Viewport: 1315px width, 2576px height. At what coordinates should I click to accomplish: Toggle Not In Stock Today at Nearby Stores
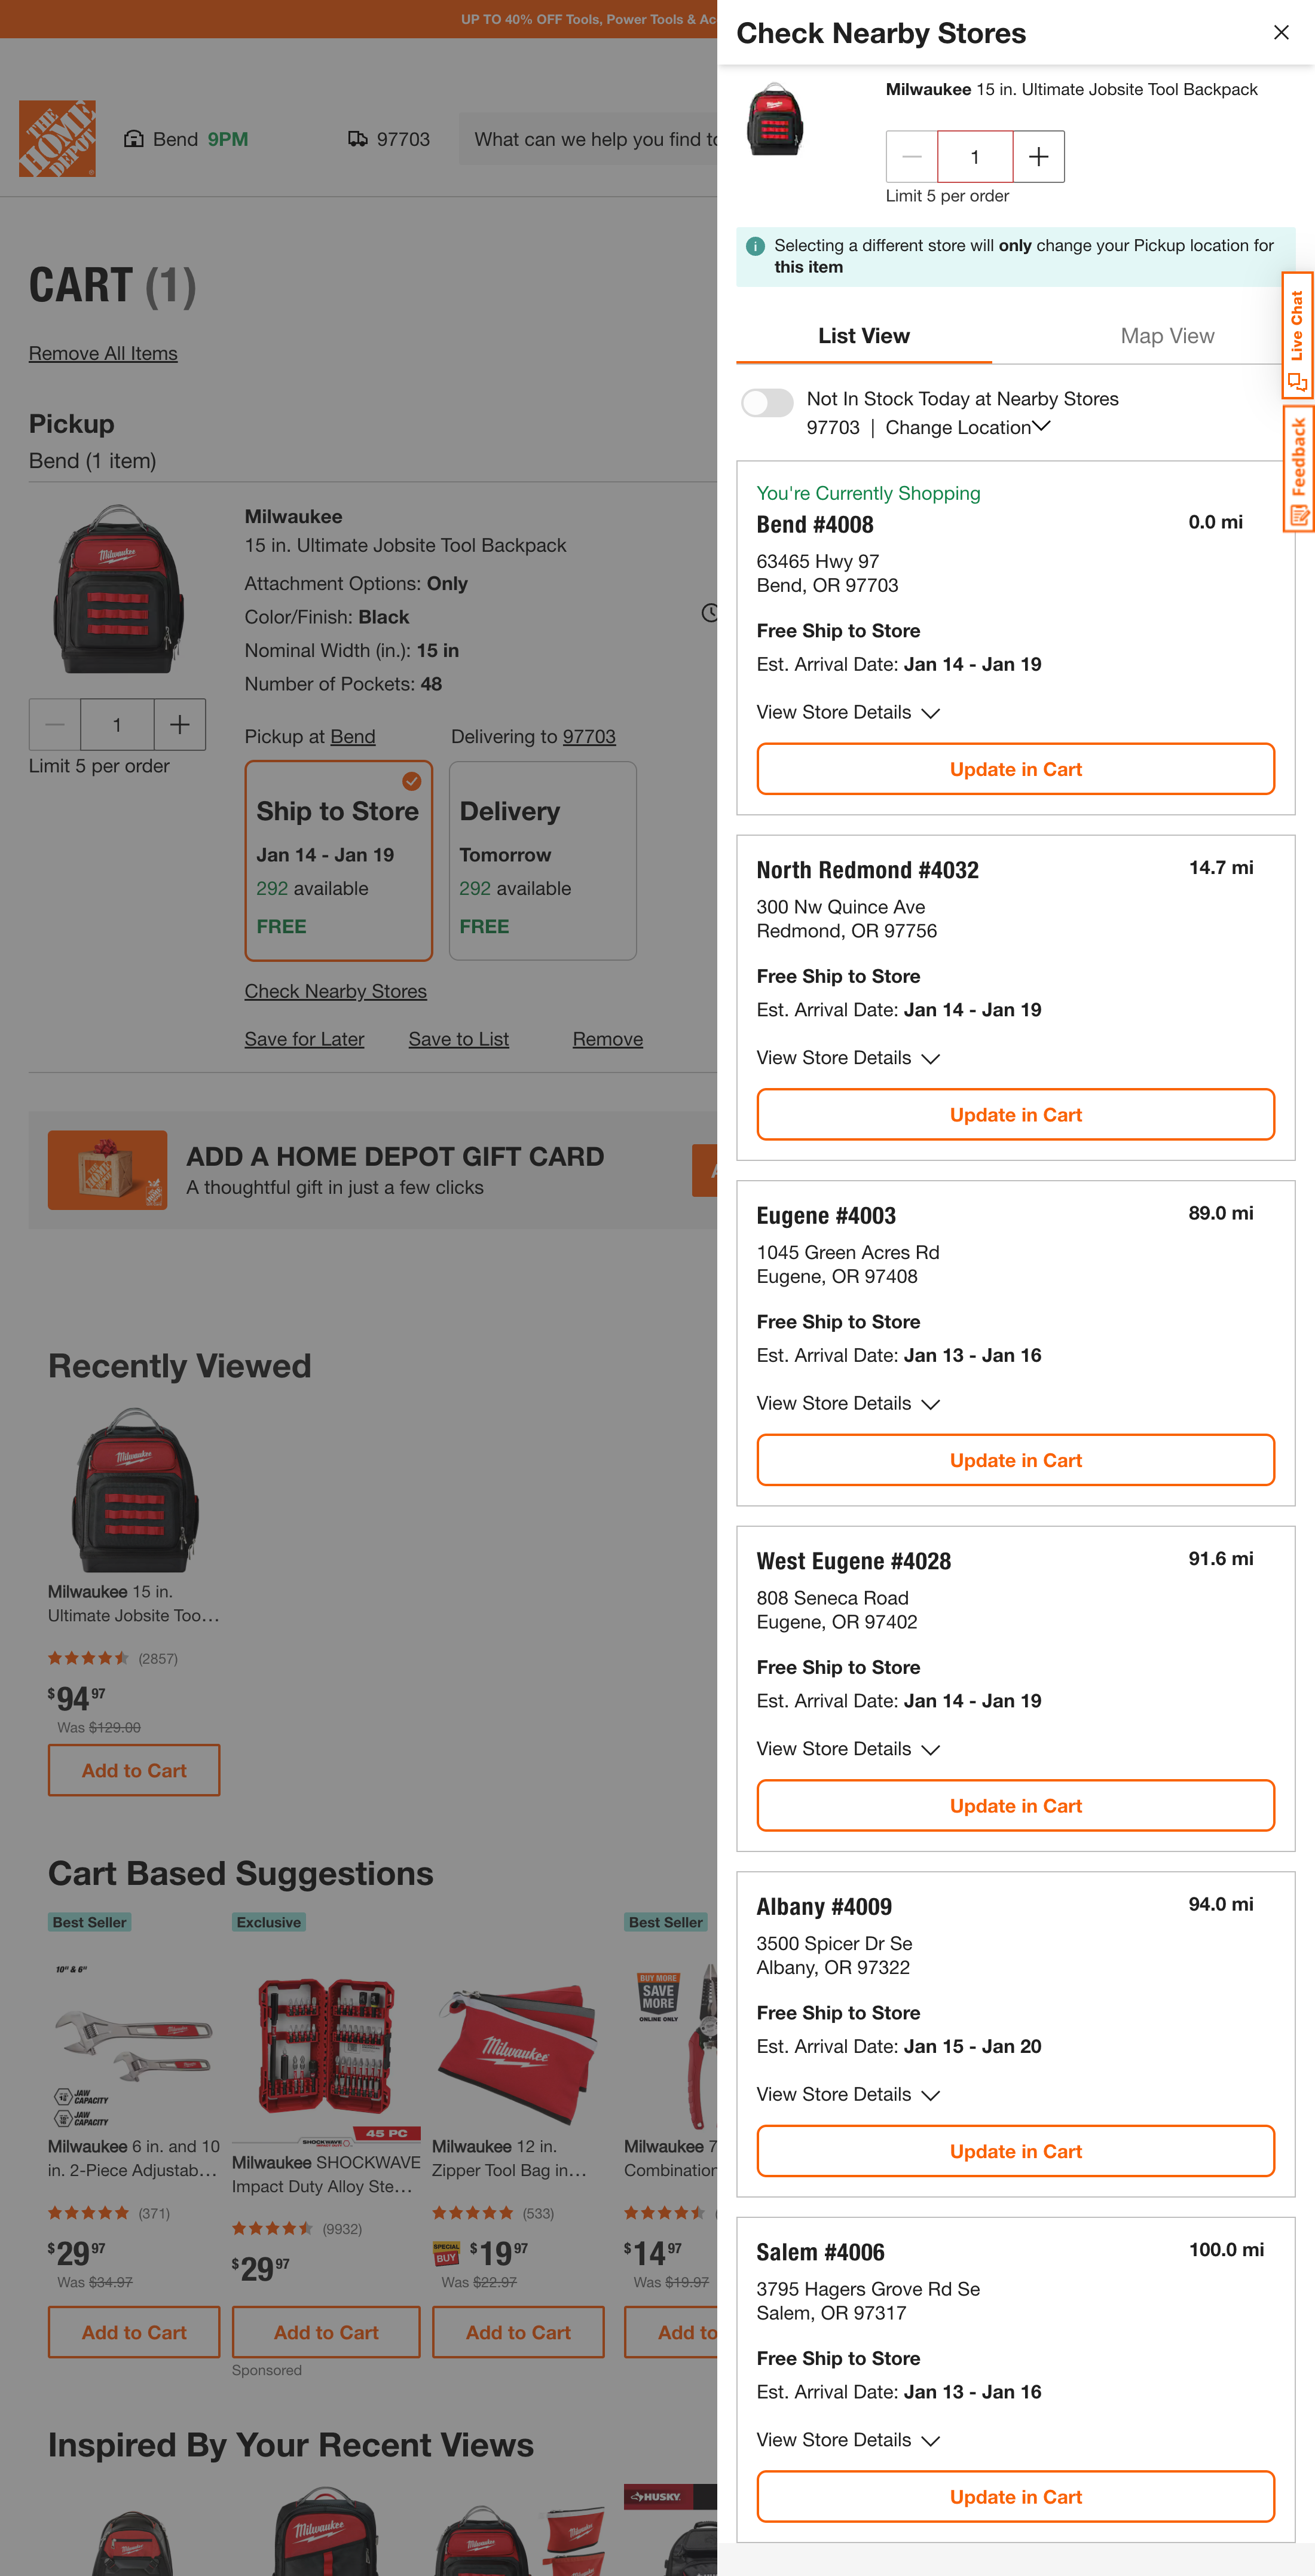click(x=768, y=402)
